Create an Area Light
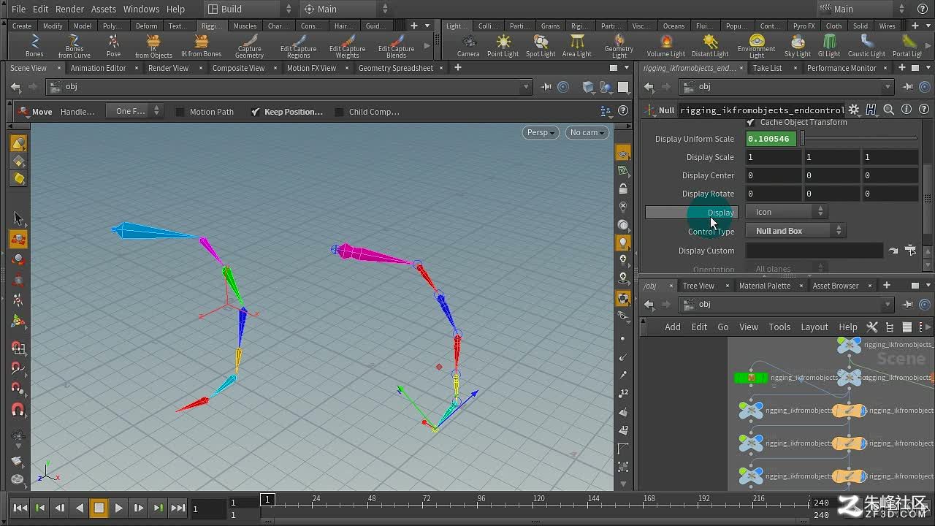 coord(577,46)
